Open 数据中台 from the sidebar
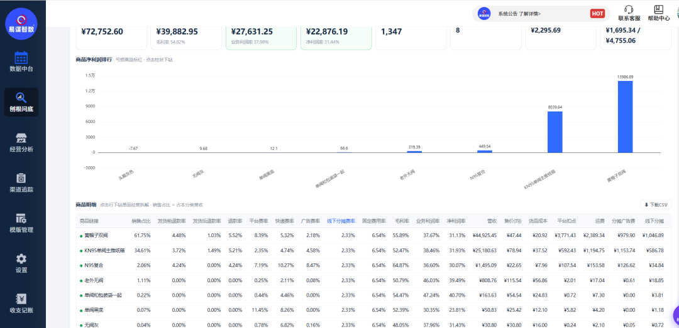This screenshot has width=679, height=328. (x=21, y=61)
